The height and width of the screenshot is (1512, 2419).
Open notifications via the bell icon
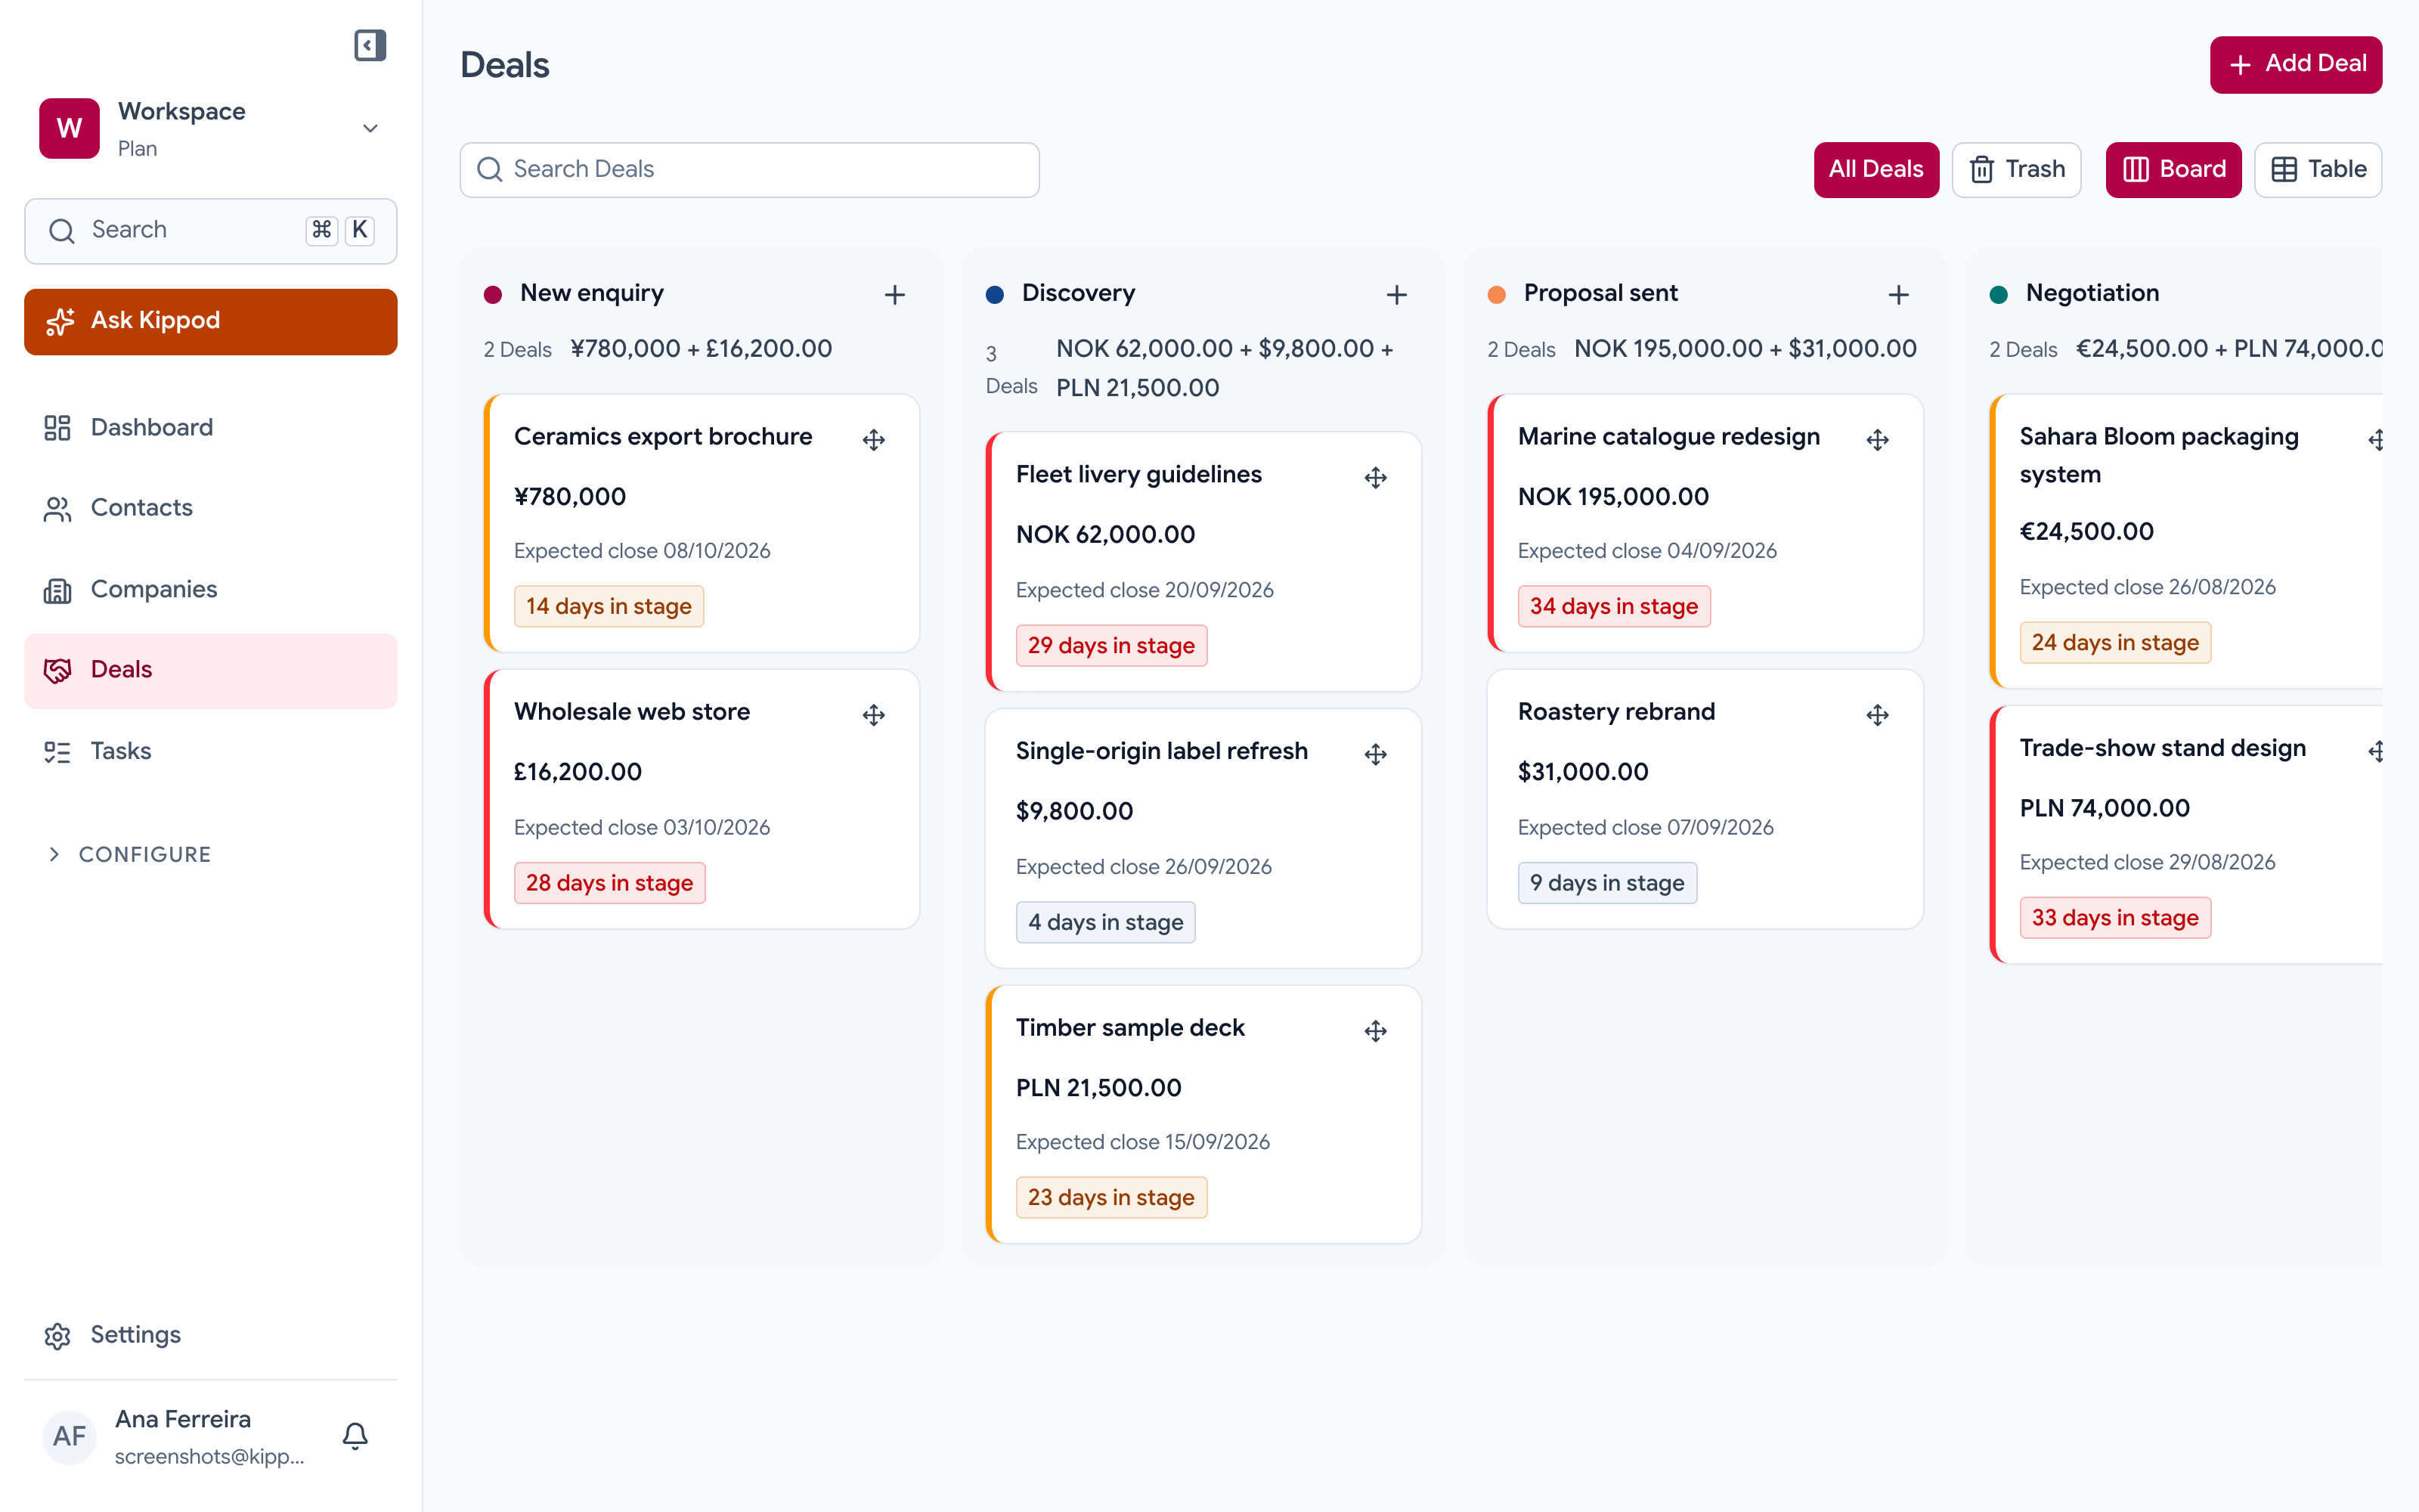click(355, 1436)
